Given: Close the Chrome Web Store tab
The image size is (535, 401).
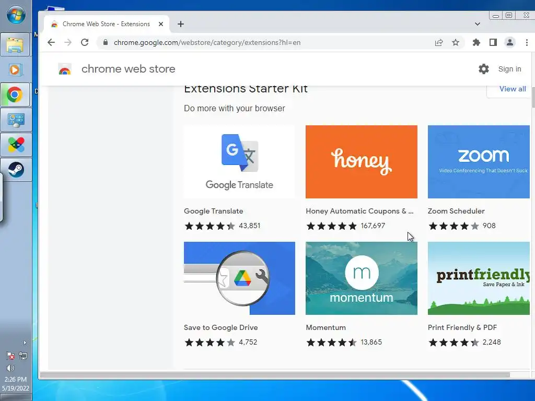Looking at the screenshot, I should pyautogui.click(x=161, y=24).
